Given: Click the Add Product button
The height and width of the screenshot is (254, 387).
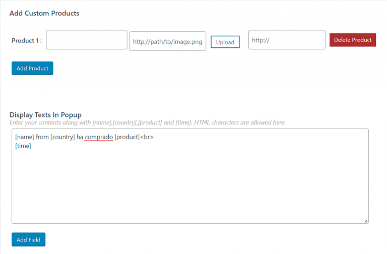Looking at the screenshot, I should click(x=32, y=68).
